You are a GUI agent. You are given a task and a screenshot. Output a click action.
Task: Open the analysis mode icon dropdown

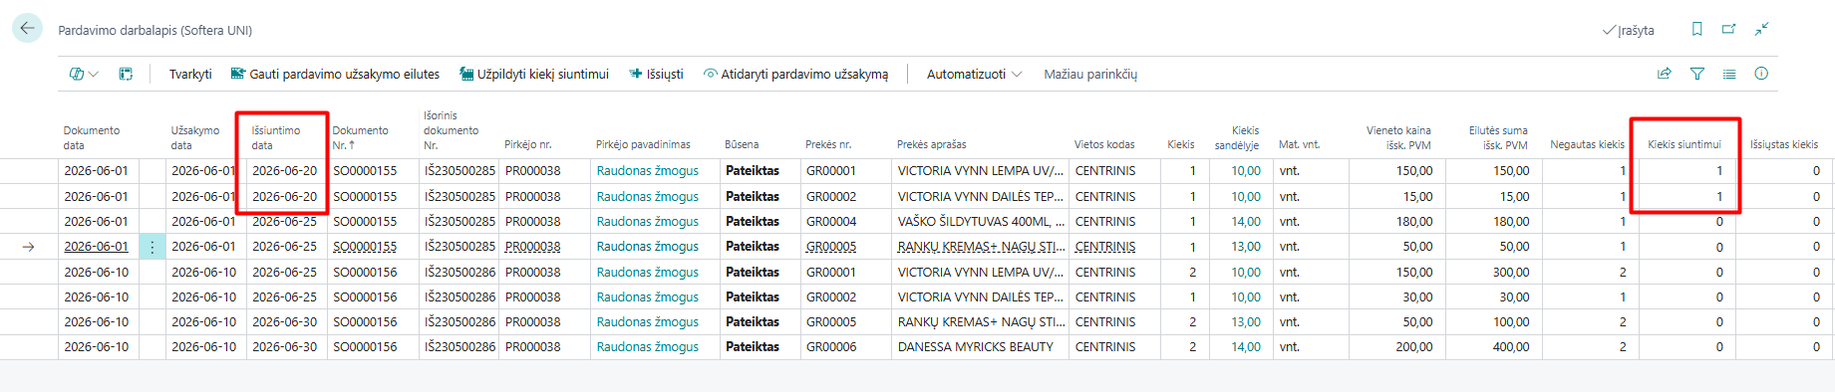tap(84, 75)
